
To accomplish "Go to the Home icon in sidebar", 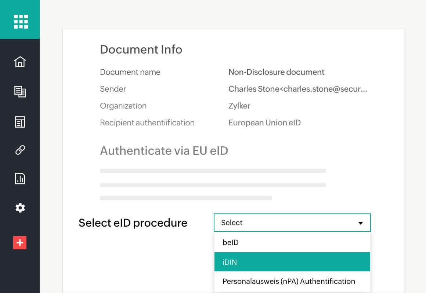I will (x=20, y=62).
